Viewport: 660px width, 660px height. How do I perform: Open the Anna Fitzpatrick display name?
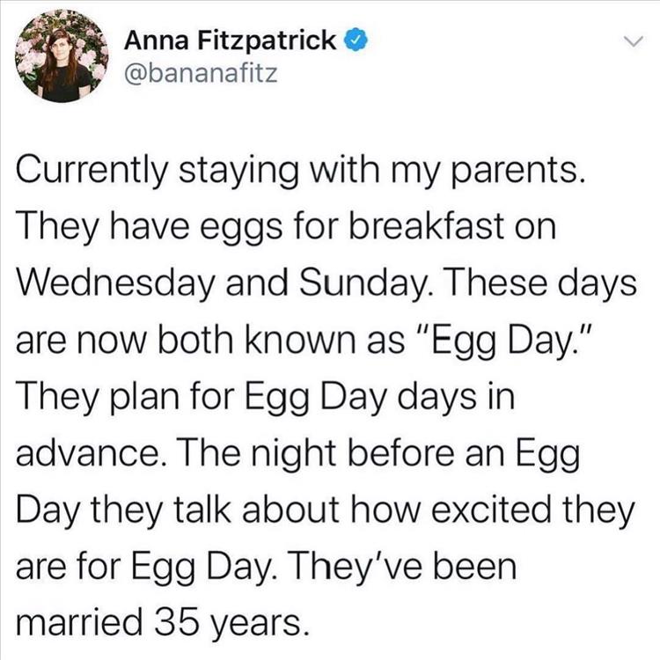[232, 40]
